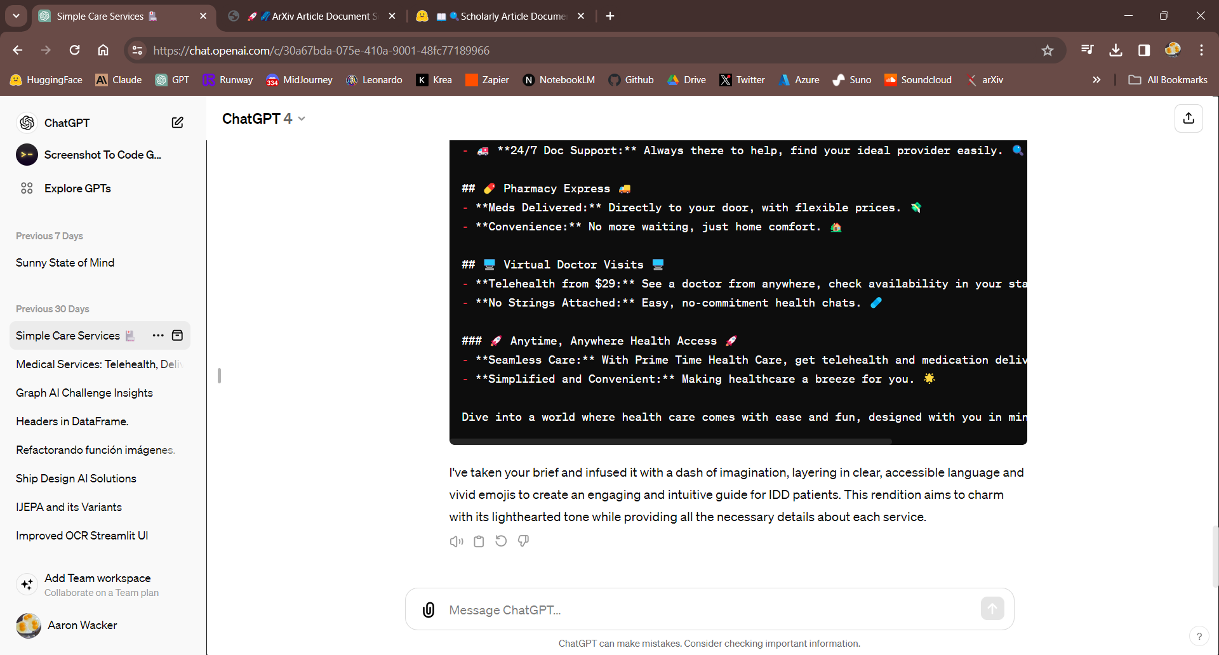Open a new browser tab
The height and width of the screenshot is (655, 1219).
coord(610,17)
